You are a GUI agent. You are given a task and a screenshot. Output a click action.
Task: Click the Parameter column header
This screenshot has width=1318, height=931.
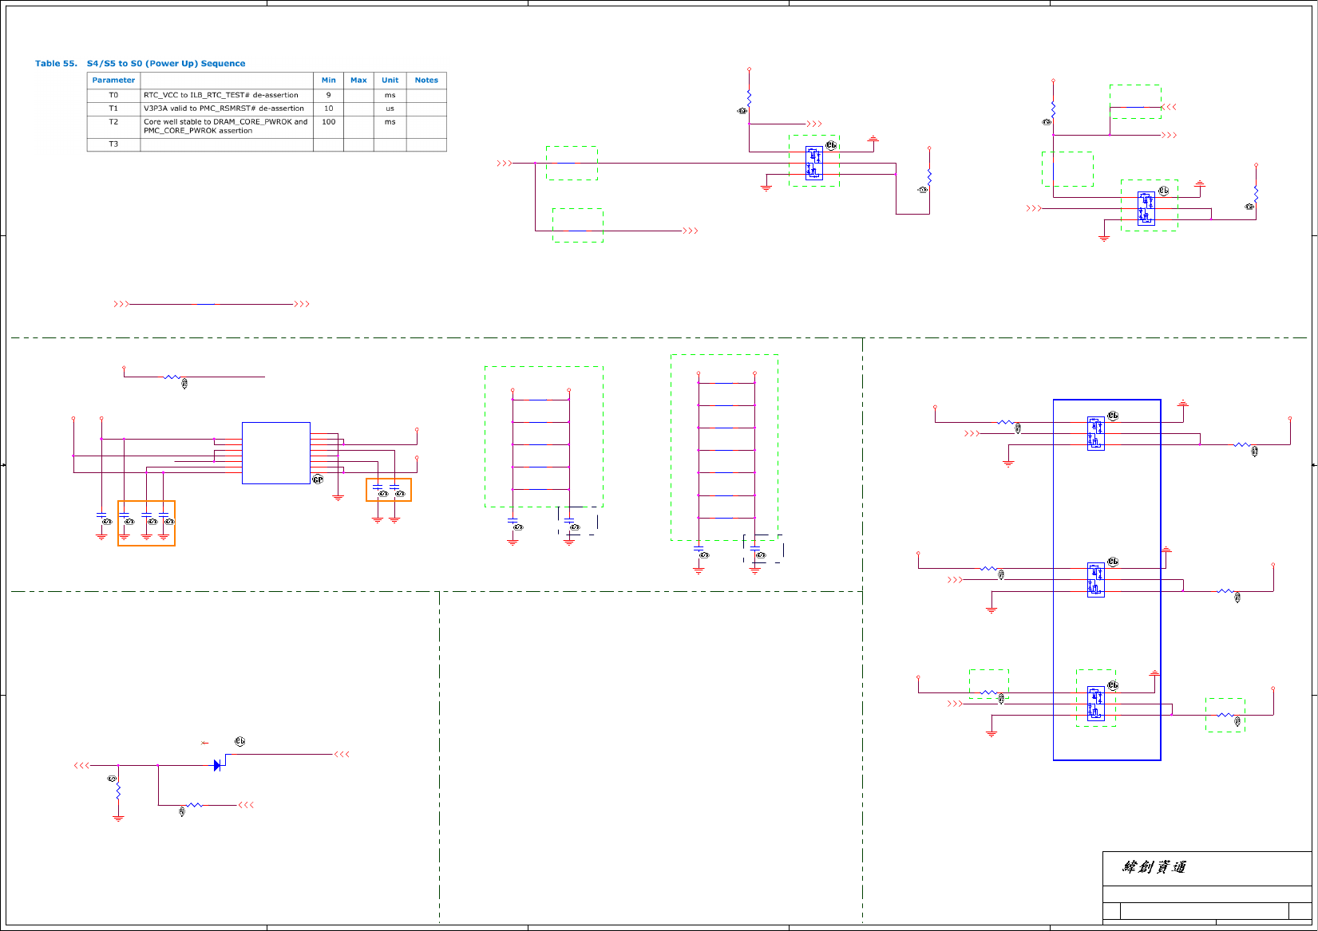[x=113, y=81]
